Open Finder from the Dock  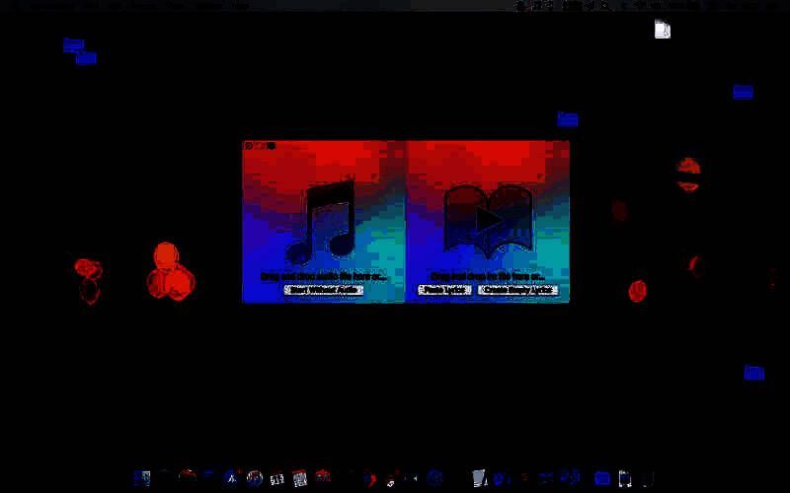(x=142, y=478)
